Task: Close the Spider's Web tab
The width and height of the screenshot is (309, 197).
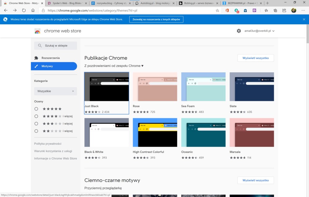Action: click(x=86, y=3)
